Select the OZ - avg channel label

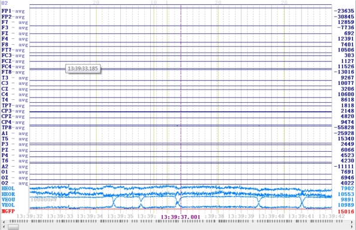coord(15,177)
